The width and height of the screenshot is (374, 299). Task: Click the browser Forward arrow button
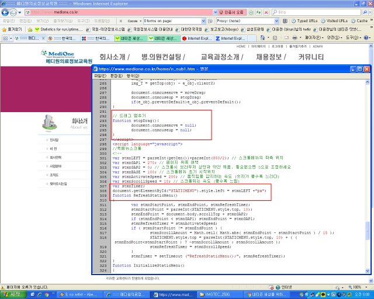point(13,12)
